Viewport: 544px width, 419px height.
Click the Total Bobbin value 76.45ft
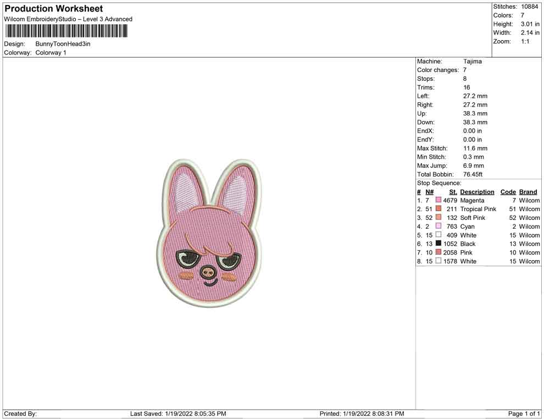(473, 174)
